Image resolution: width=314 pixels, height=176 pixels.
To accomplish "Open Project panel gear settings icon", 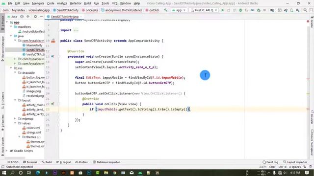I will [x=35, y=17].
